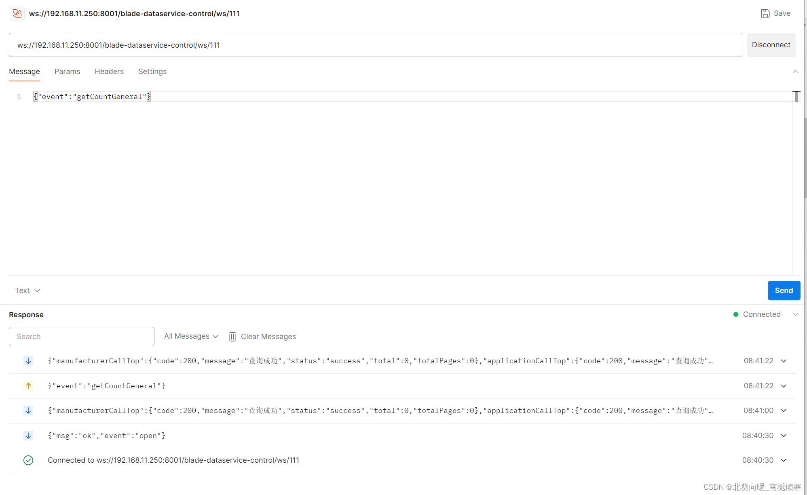
Task: Select the Message tab
Action: pyautogui.click(x=24, y=72)
